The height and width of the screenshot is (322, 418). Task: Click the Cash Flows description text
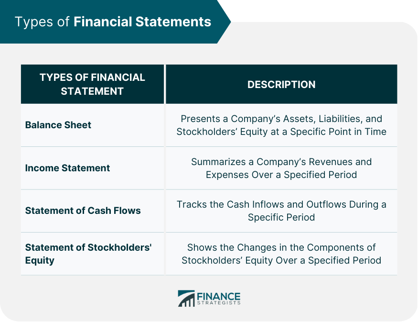click(281, 211)
